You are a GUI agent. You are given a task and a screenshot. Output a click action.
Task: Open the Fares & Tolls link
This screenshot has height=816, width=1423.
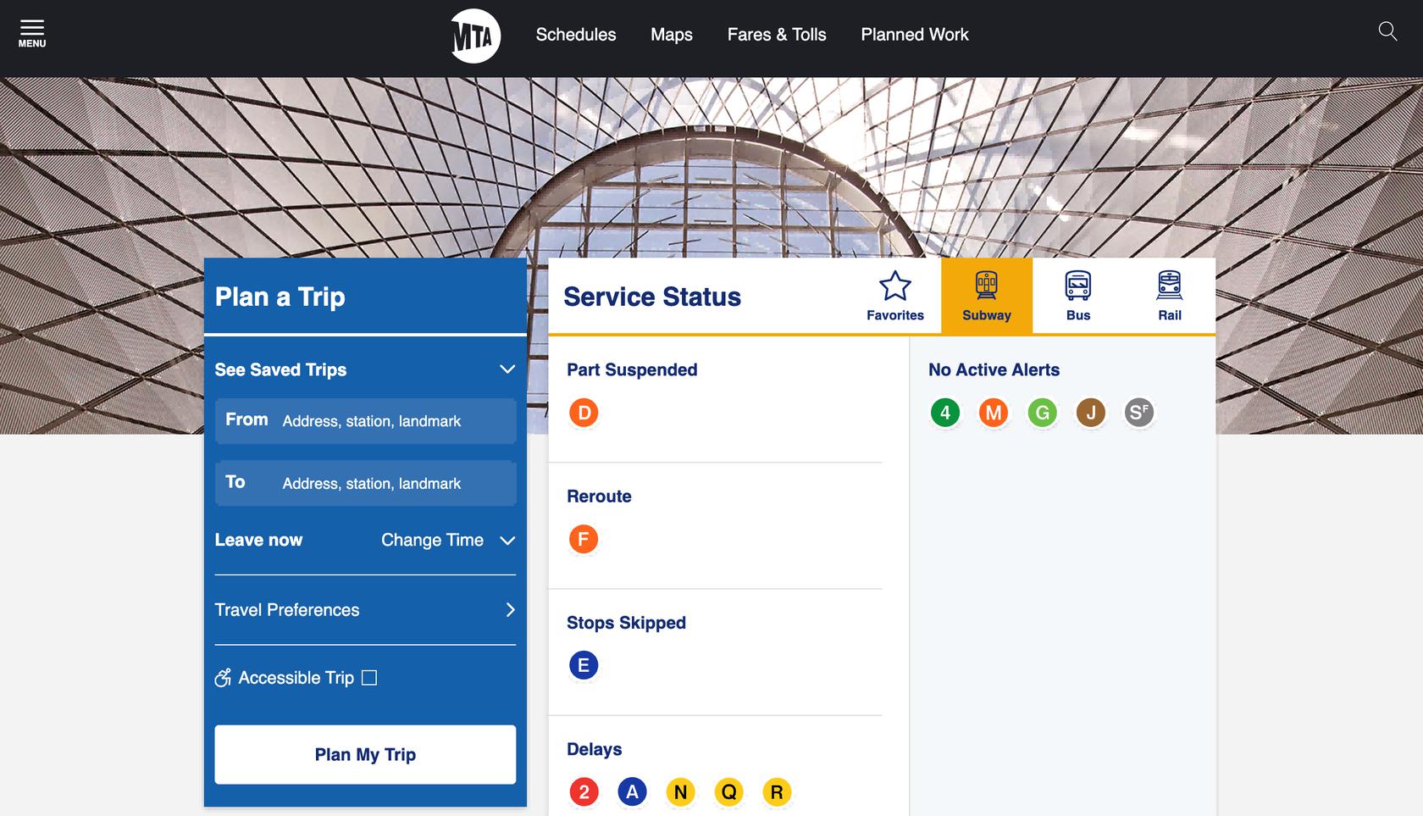point(776,35)
